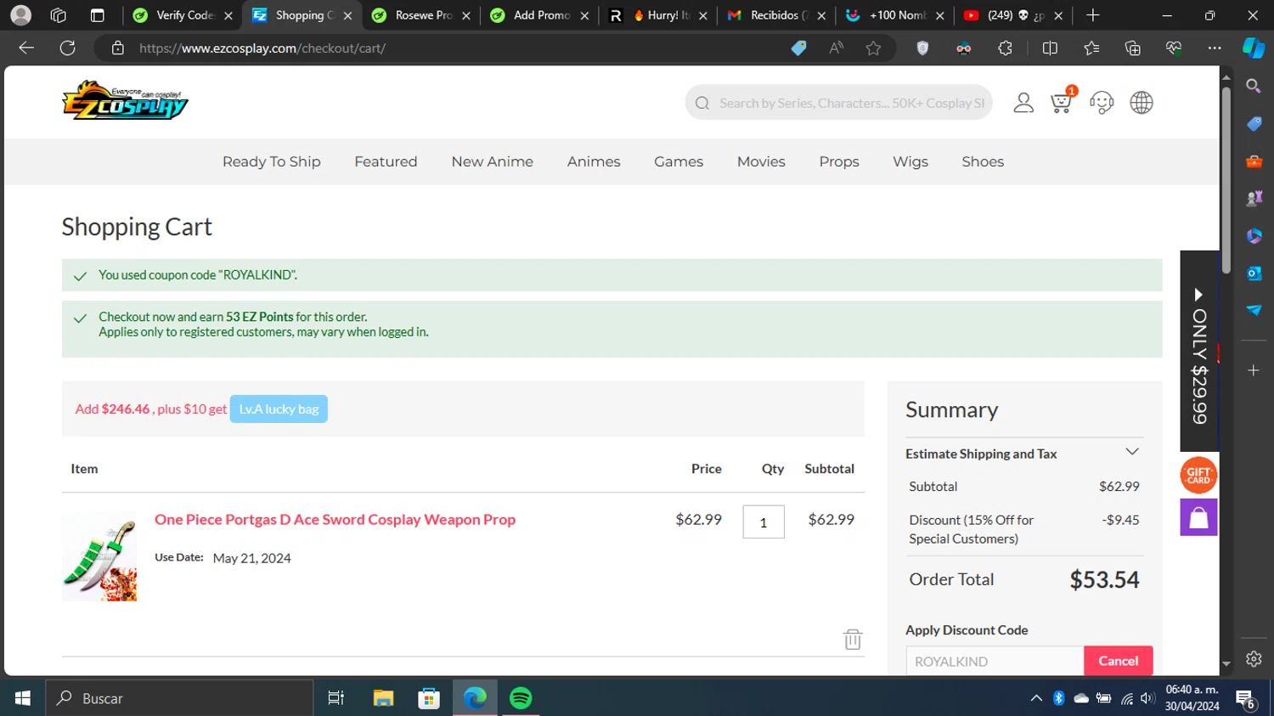
Task: Click the page vertical scrollbar
Action: pos(1226,178)
